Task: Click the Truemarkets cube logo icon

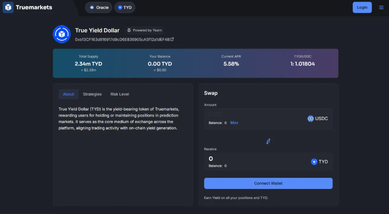Action: point(8,7)
